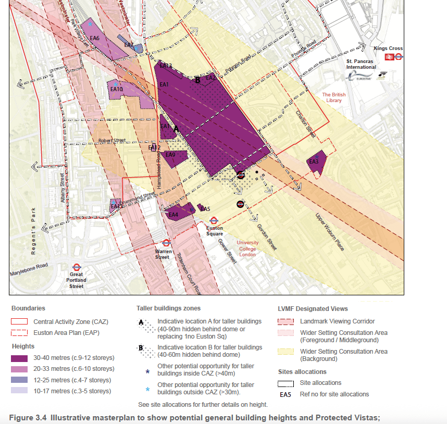The height and width of the screenshot is (424, 447).
Task: Click the EA3 site on the map
Action: coord(316,162)
